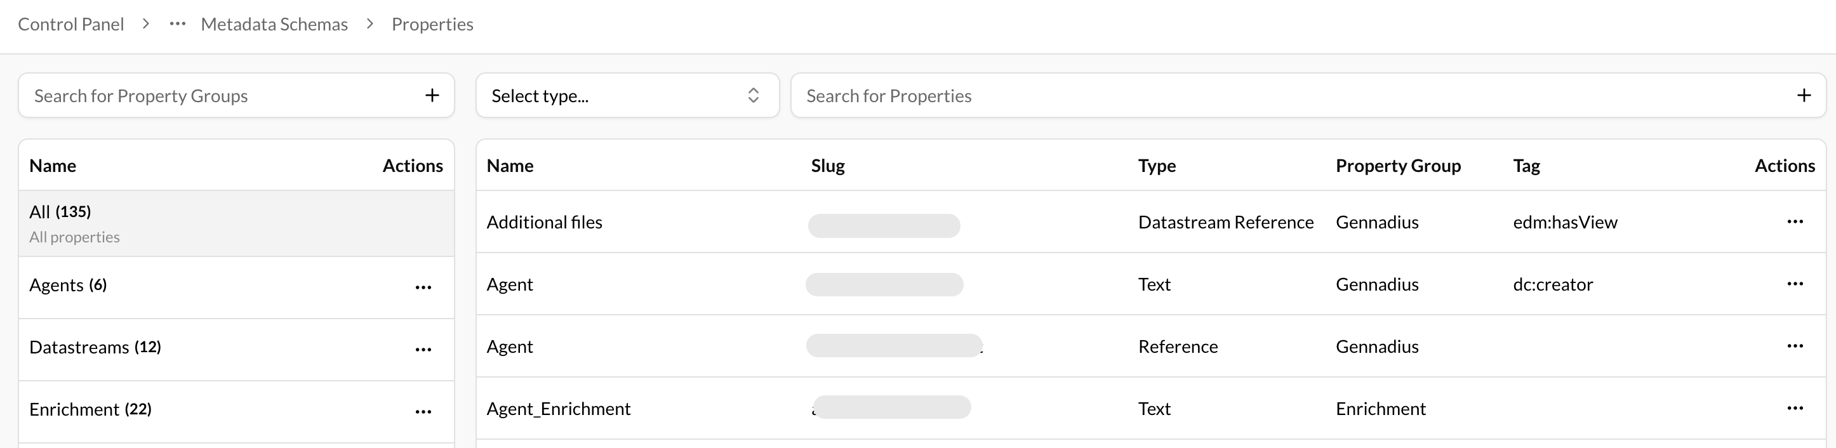Screen dimensions: 1836x448
Task: Open the actions menu for Agents group
Action: tap(424, 287)
